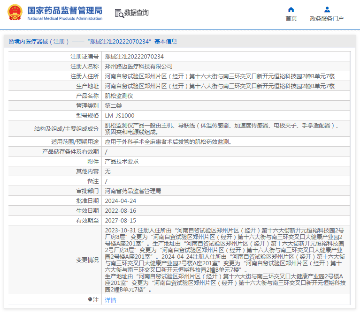Click 产品技术要求 attachment text
This screenshot has height=313, width=360.
coord(122,162)
